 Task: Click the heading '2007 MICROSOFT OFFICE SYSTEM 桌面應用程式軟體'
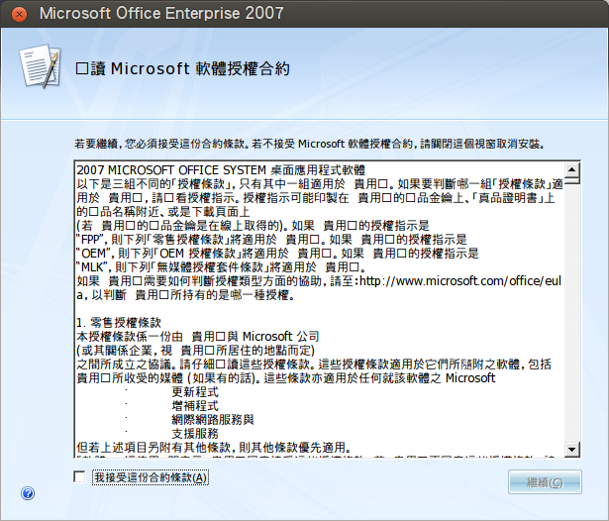pyautogui.click(x=221, y=170)
